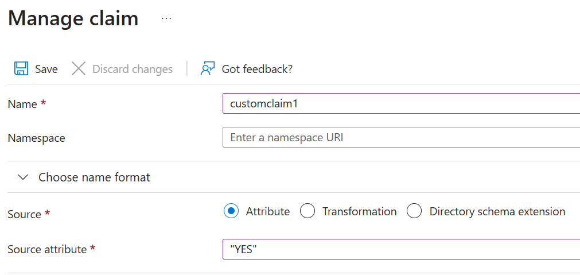Open the Got feedback? link
This screenshot has width=580, height=275.
click(x=257, y=69)
